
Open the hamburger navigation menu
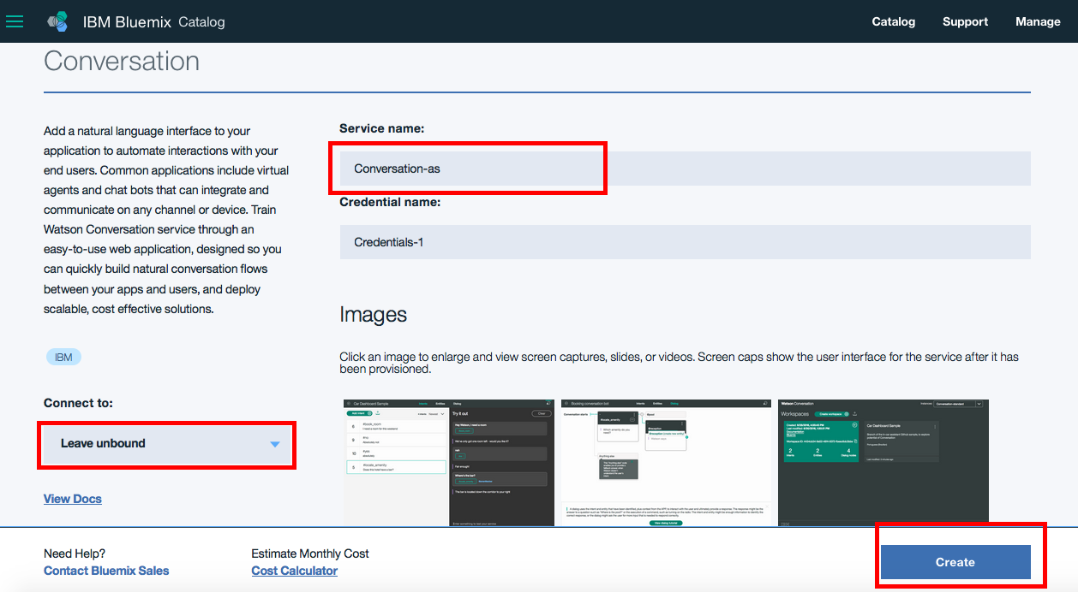[x=15, y=21]
